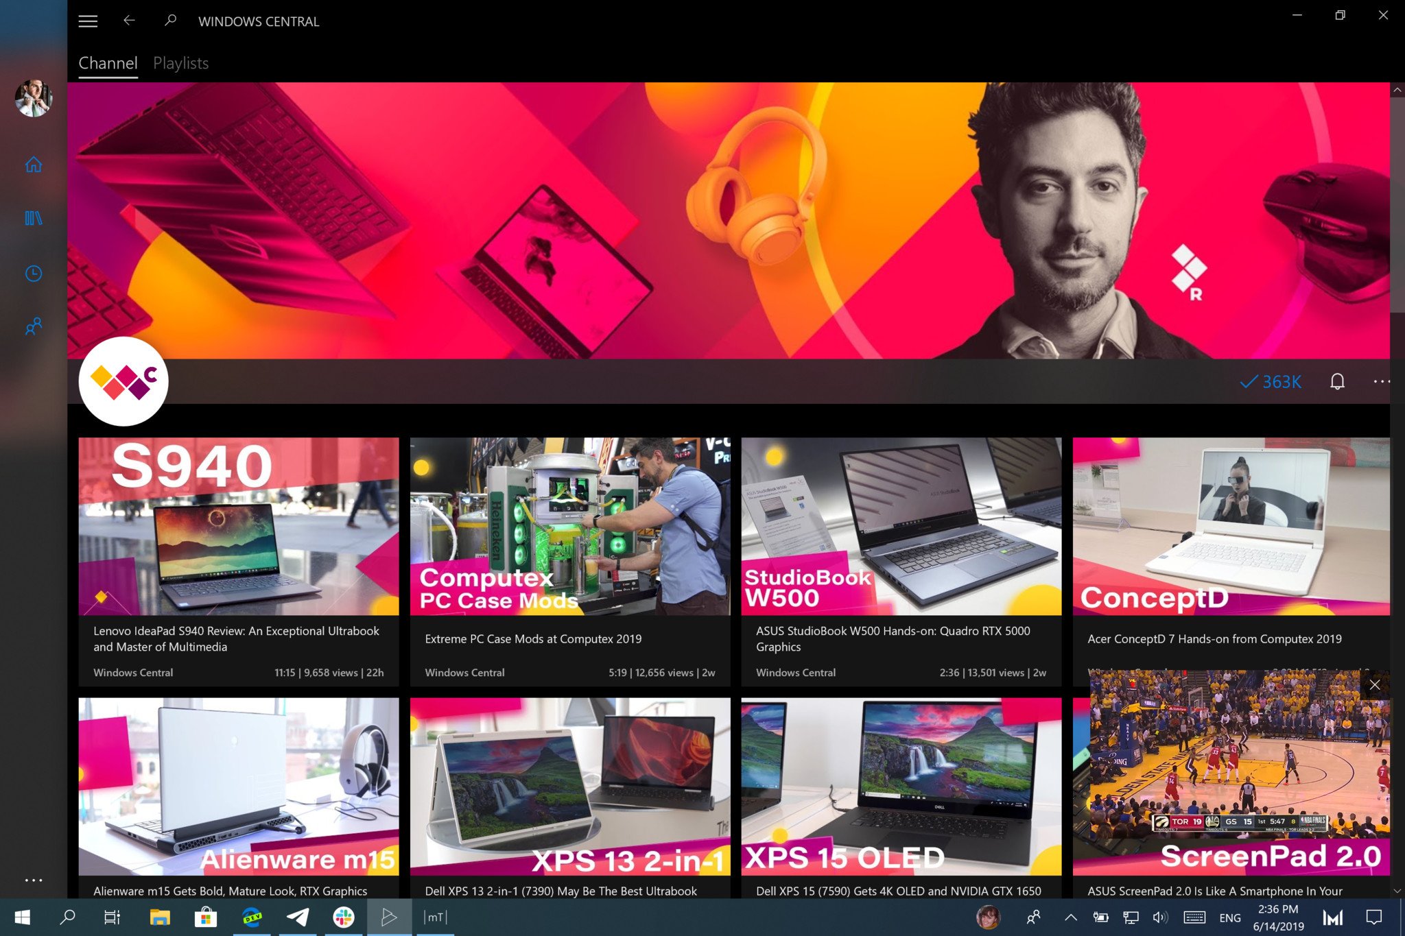1405x936 pixels.
Task: Open channel more options ellipsis
Action: pyautogui.click(x=1381, y=381)
